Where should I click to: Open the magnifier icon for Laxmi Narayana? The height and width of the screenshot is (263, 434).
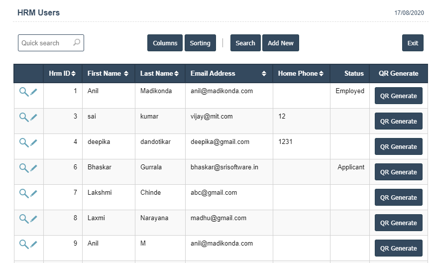[23, 219]
